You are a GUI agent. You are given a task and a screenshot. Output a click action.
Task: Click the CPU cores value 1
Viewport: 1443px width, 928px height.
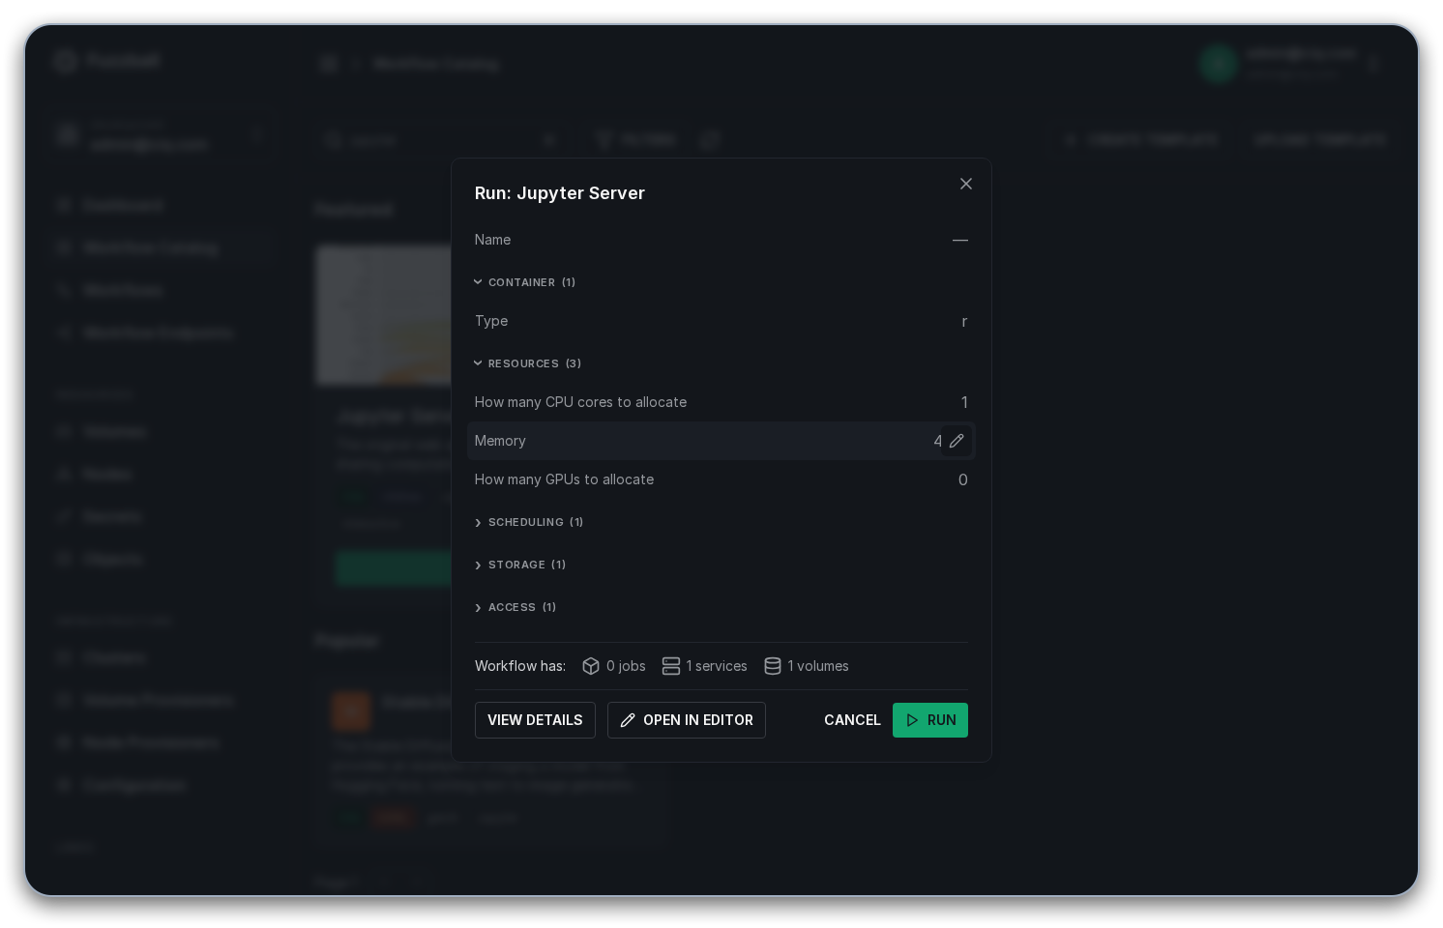pos(964,402)
